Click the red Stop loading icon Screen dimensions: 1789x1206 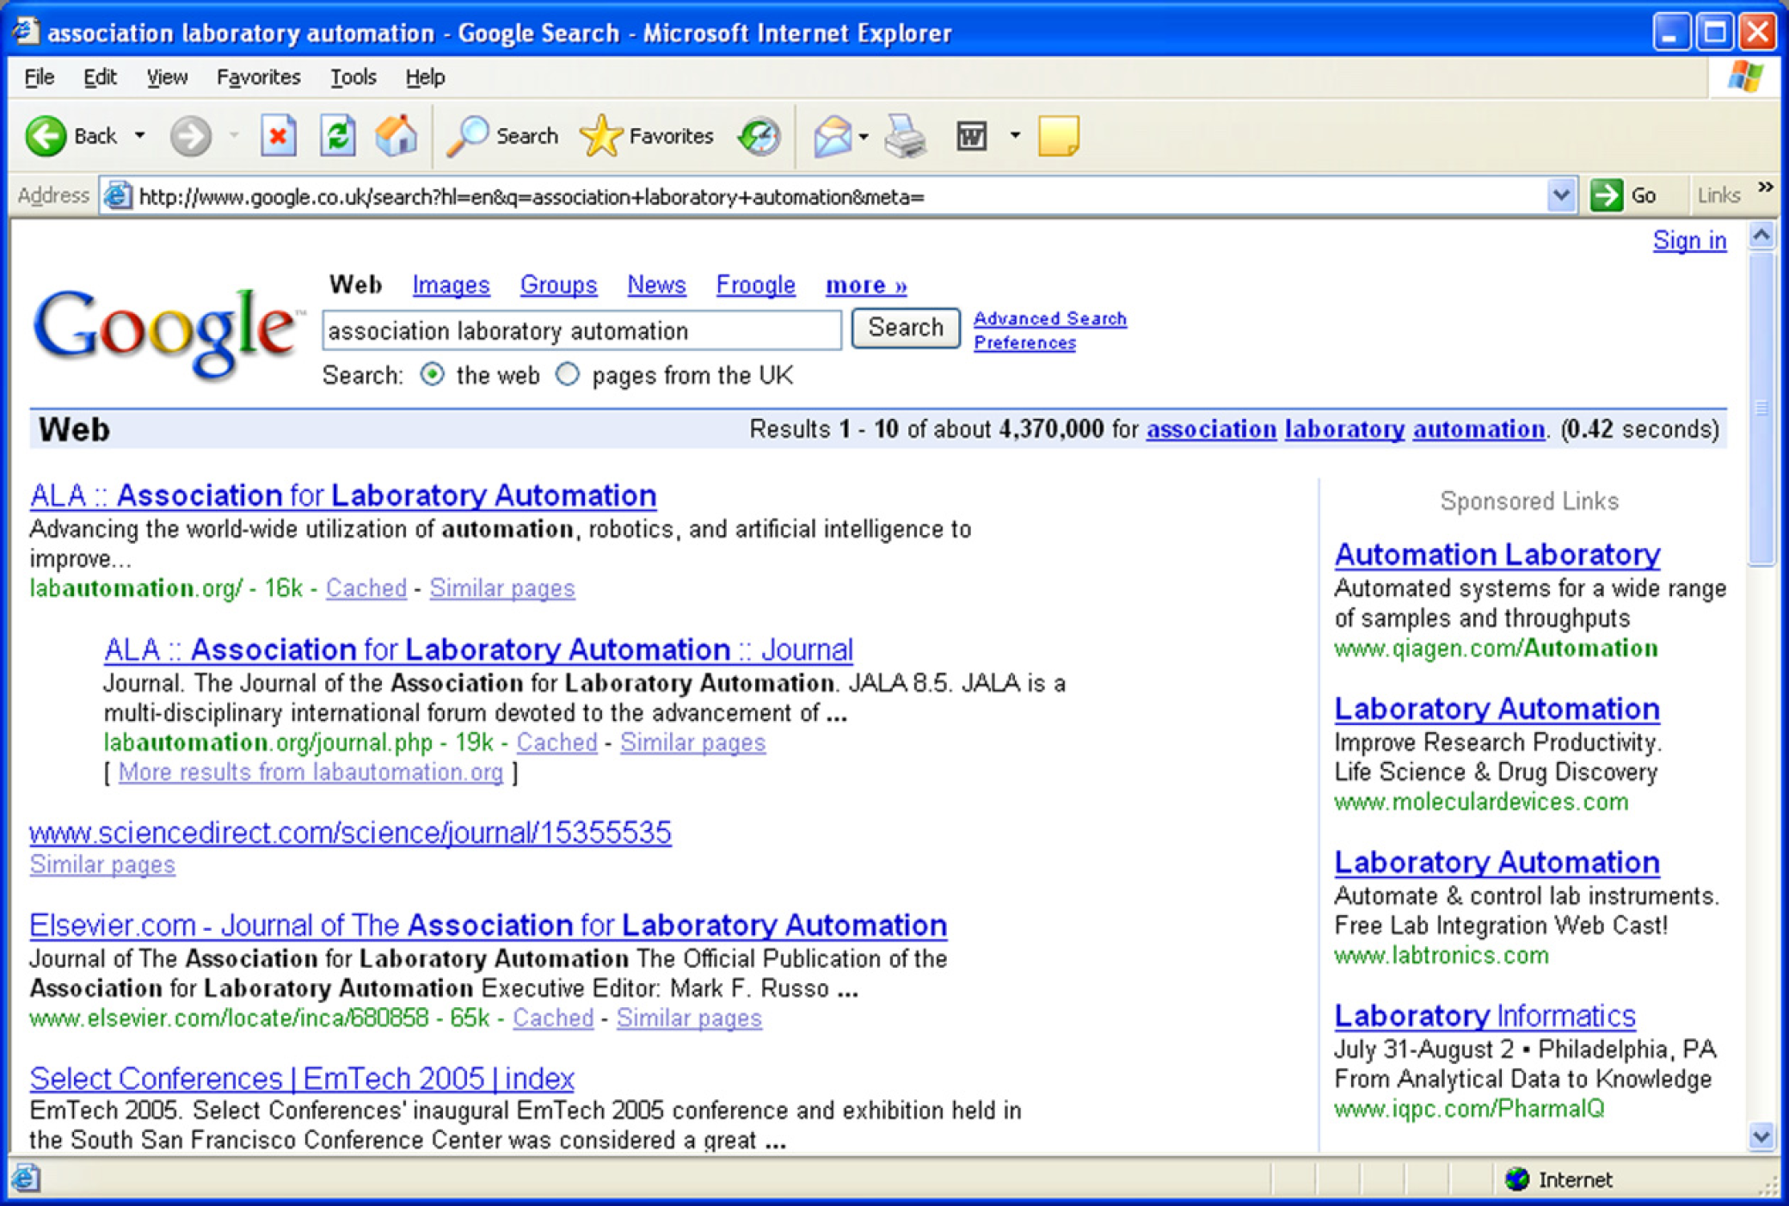pyautogui.click(x=278, y=136)
